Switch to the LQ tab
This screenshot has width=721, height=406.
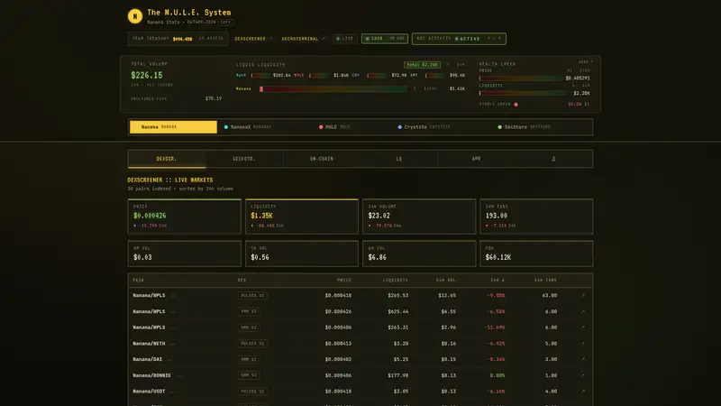398,159
